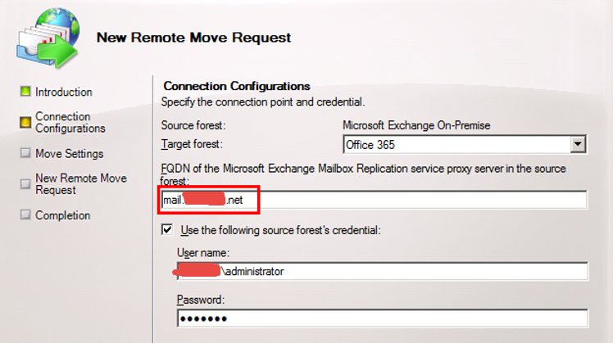Click the Target forest label
The image size is (613, 343).
193,144
